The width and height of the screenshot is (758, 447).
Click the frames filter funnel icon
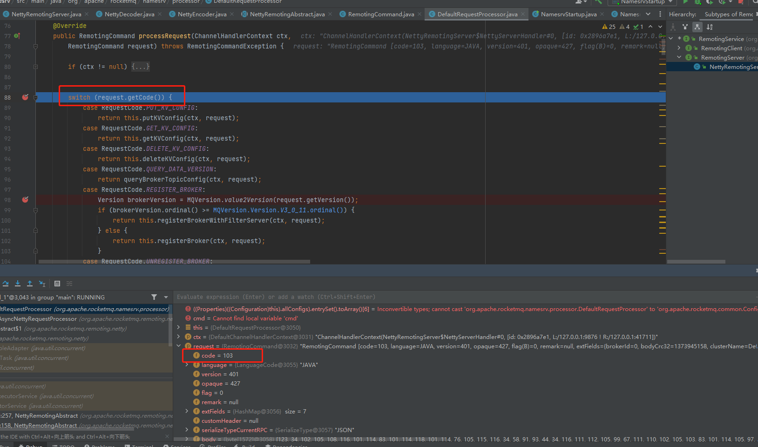pyautogui.click(x=154, y=297)
